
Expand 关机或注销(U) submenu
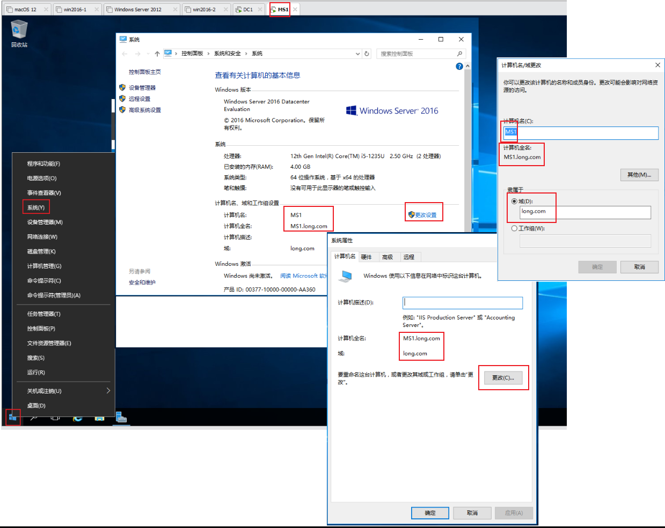pos(108,391)
